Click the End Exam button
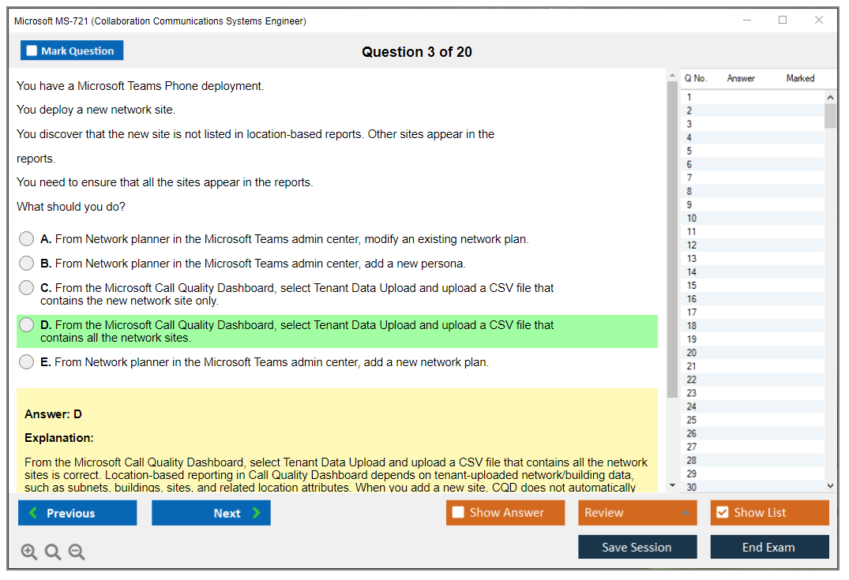The height and width of the screenshot is (580, 849). [x=769, y=547]
